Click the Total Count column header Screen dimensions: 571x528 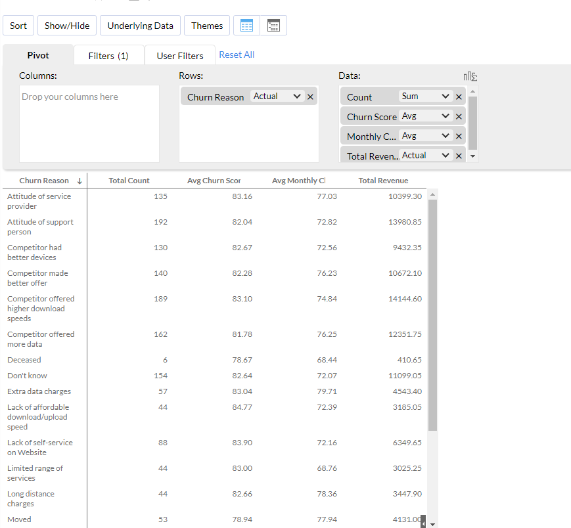tap(129, 181)
